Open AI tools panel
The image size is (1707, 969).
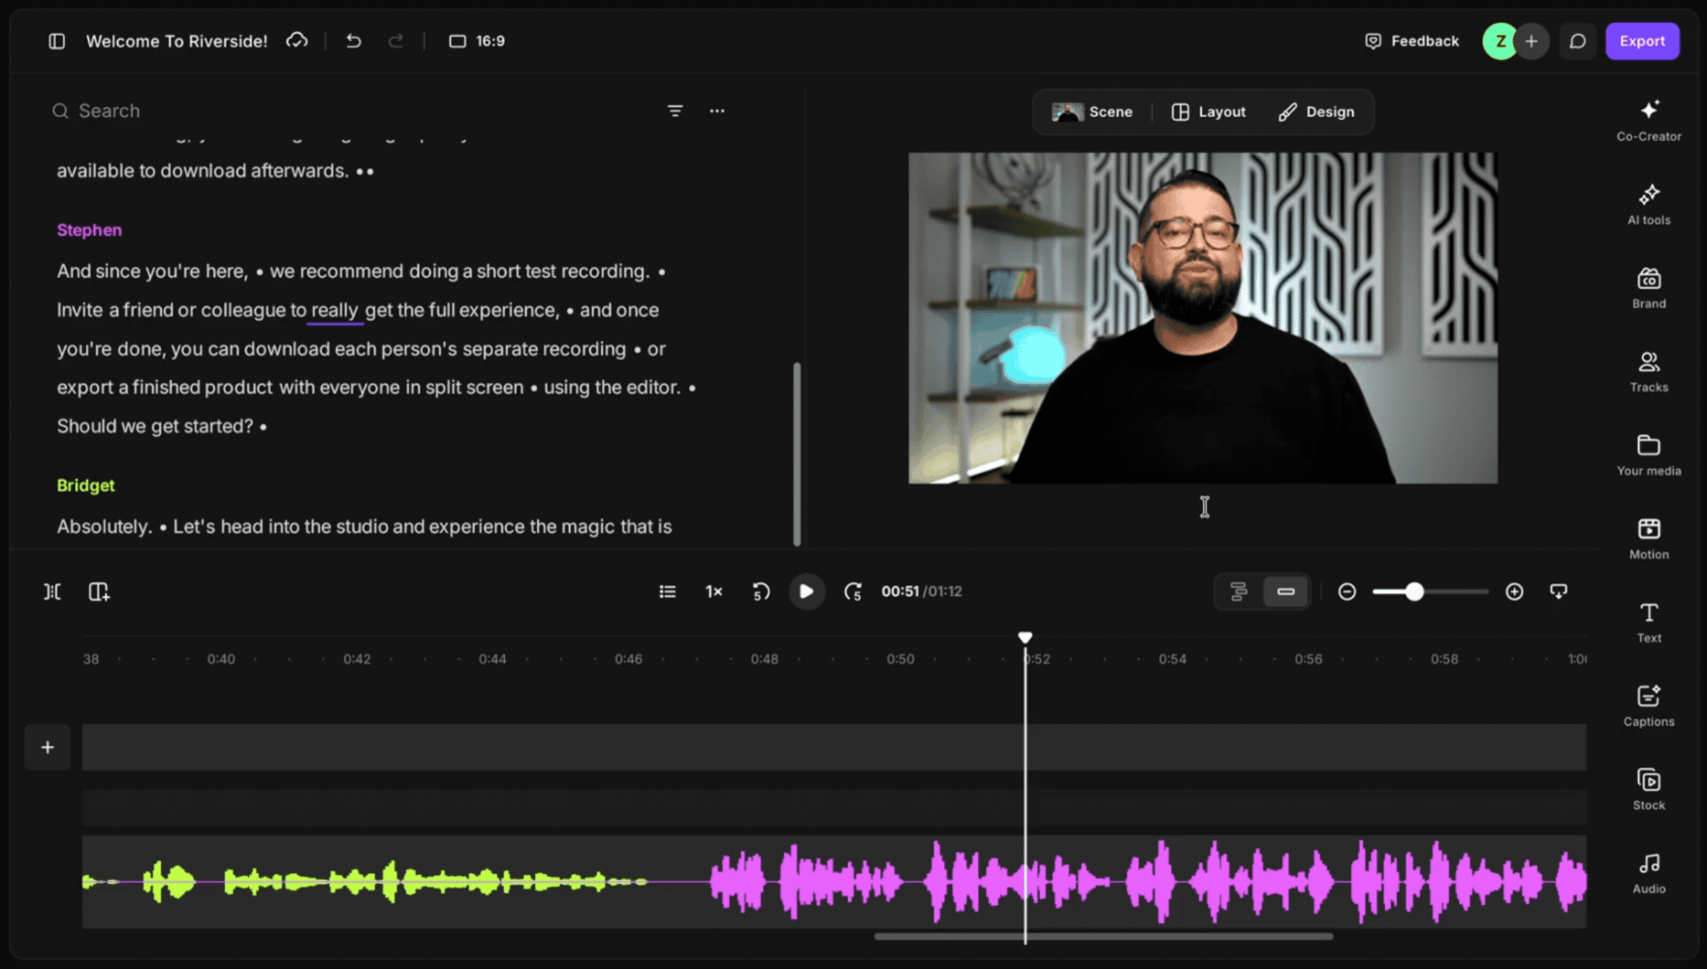(x=1649, y=203)
